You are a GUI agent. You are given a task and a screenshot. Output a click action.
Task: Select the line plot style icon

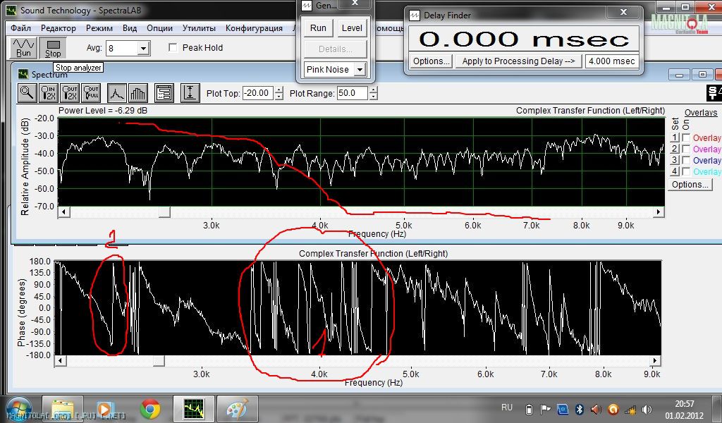116,92
